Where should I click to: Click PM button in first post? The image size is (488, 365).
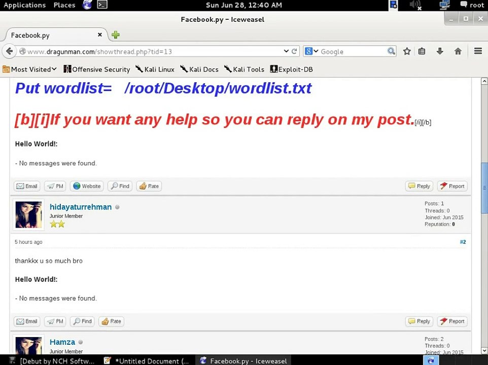tap(55, 186)
